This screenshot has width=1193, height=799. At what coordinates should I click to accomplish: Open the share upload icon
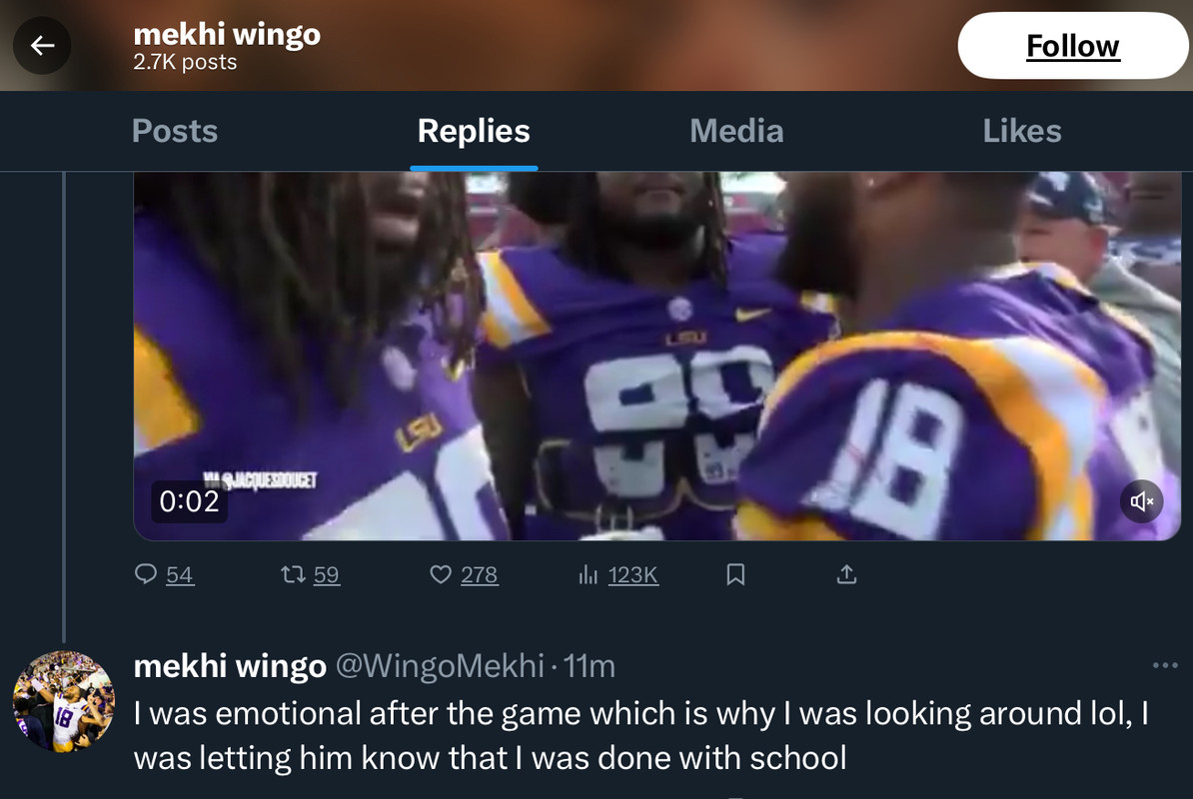[x=846, y=574]
